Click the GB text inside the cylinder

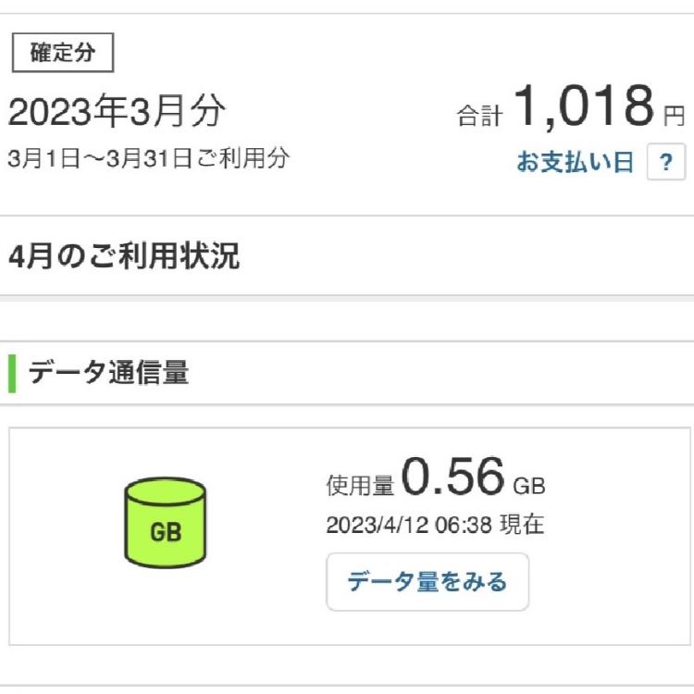[166, 532]
